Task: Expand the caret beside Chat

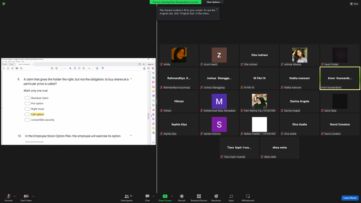Action: click(153, 196)
